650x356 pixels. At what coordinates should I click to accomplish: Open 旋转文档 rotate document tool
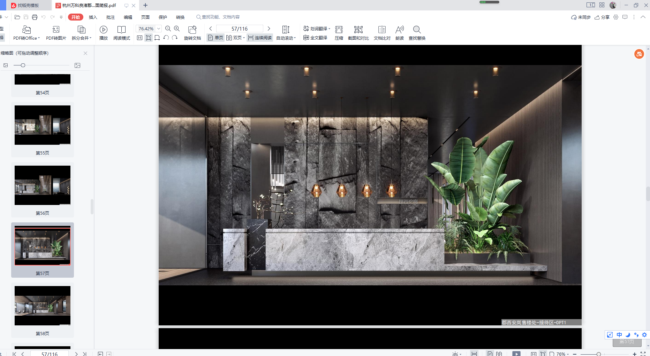point(192,33)
